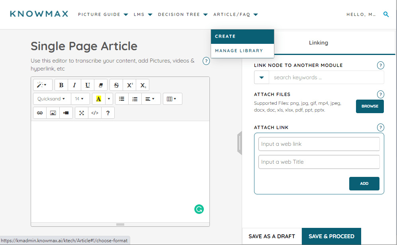
Task: Toggle italic text formatting
Action: point(74,85)
